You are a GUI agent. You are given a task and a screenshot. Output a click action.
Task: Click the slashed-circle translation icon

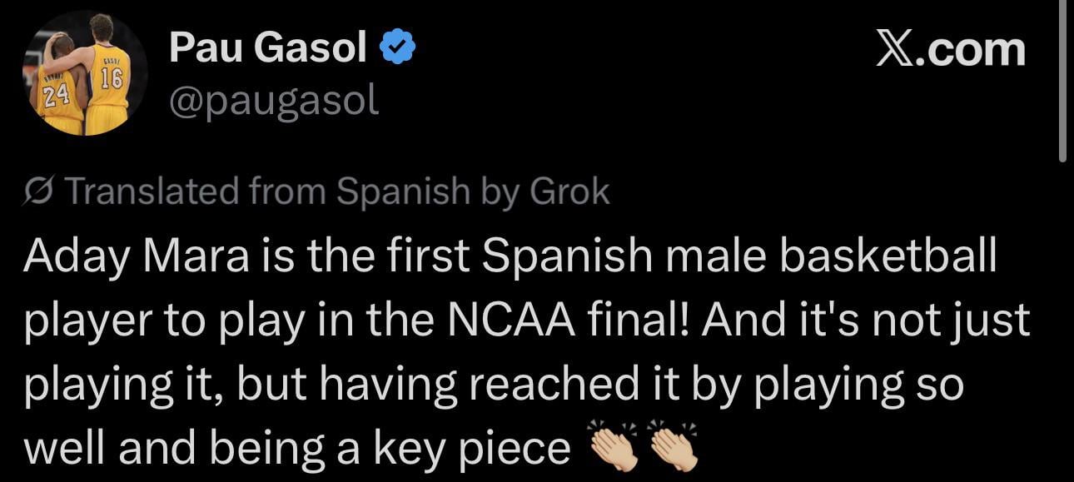pyautogui.click(x=38, y=193)
